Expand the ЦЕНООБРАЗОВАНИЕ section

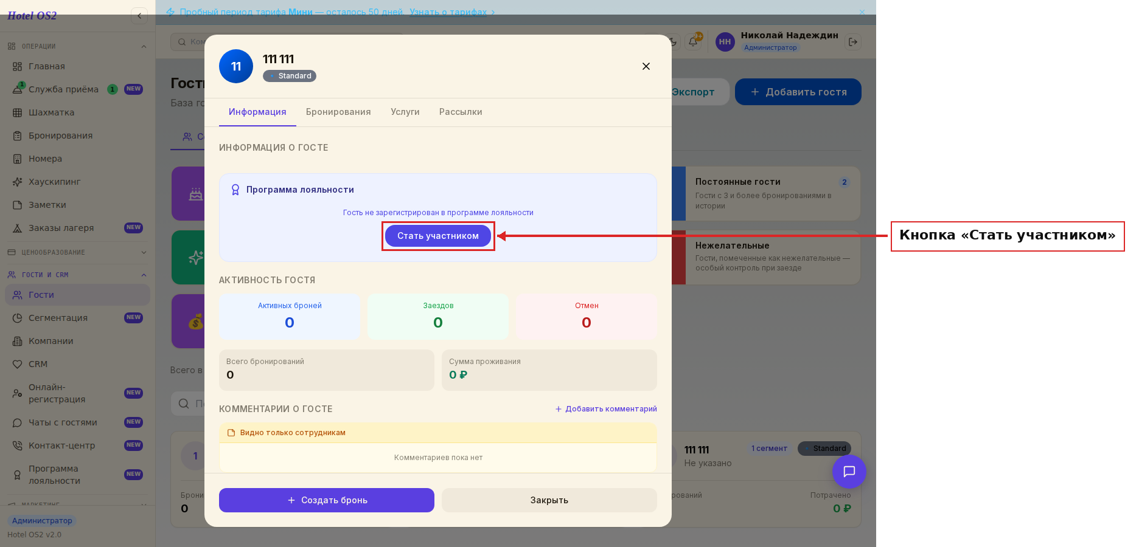[x=144, y=252]
